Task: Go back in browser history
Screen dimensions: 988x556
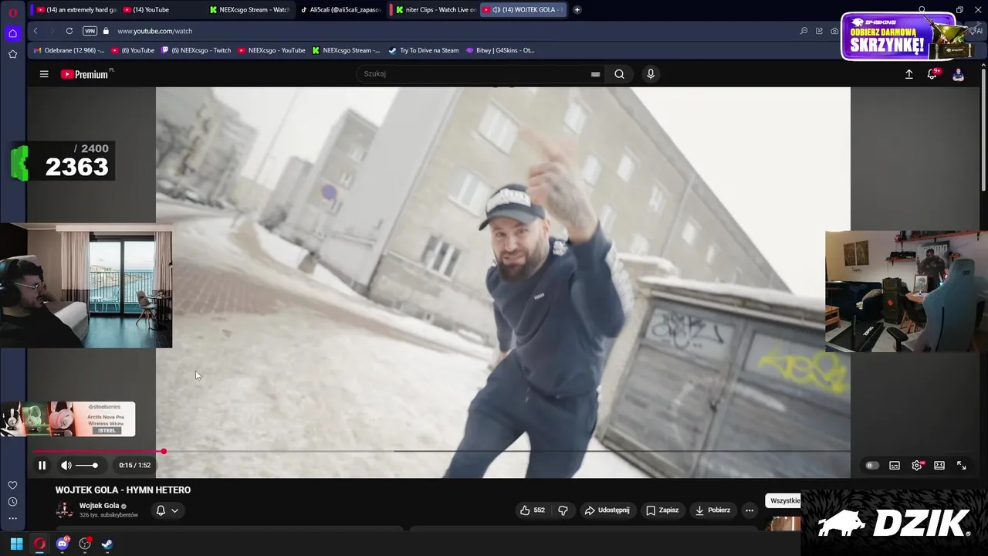Action: click(36, 31)
